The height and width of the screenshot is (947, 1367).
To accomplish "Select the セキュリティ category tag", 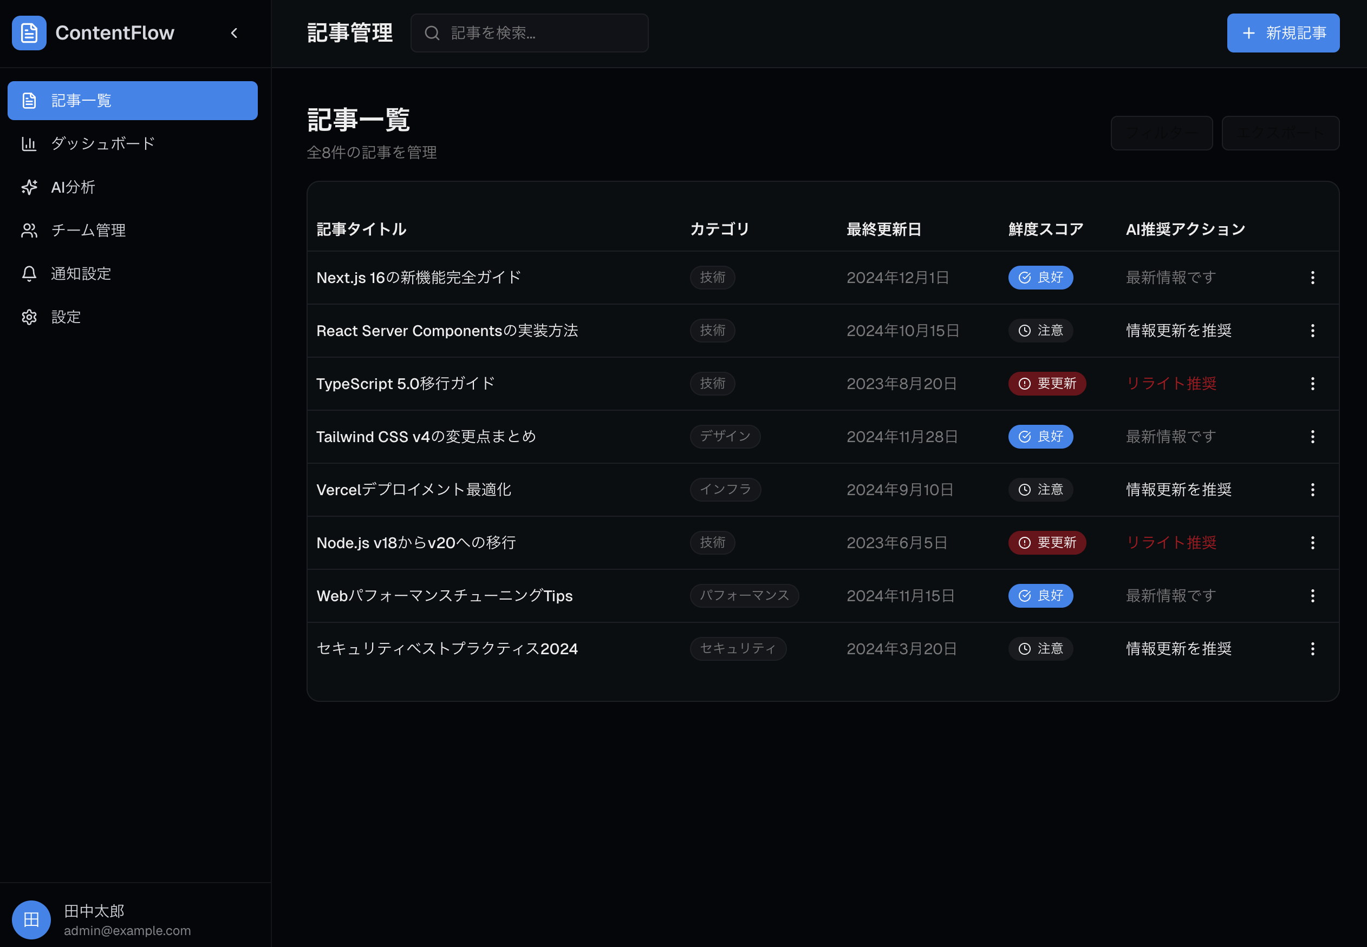I will pyautogui.click(x=738, y=648).
